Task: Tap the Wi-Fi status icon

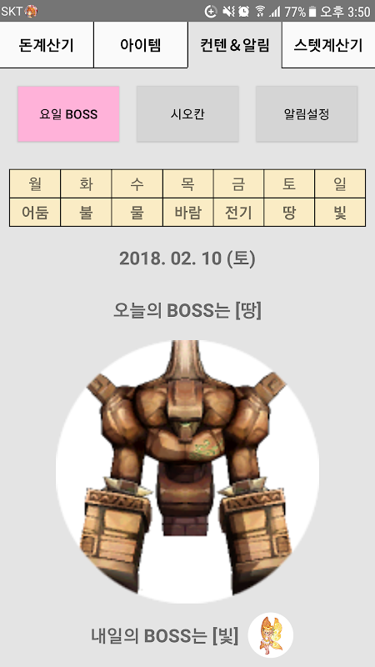Action: tap(260, 12)
